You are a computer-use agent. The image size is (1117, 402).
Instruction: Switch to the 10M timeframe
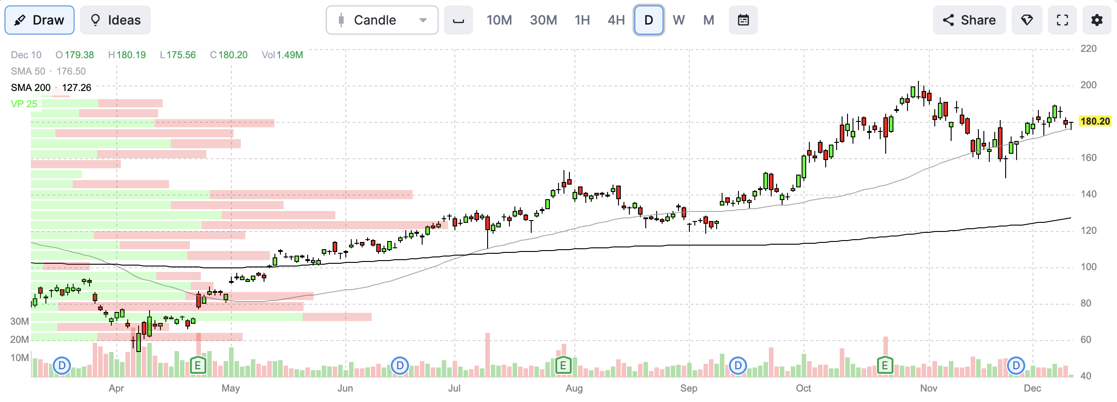coord(499,20)
